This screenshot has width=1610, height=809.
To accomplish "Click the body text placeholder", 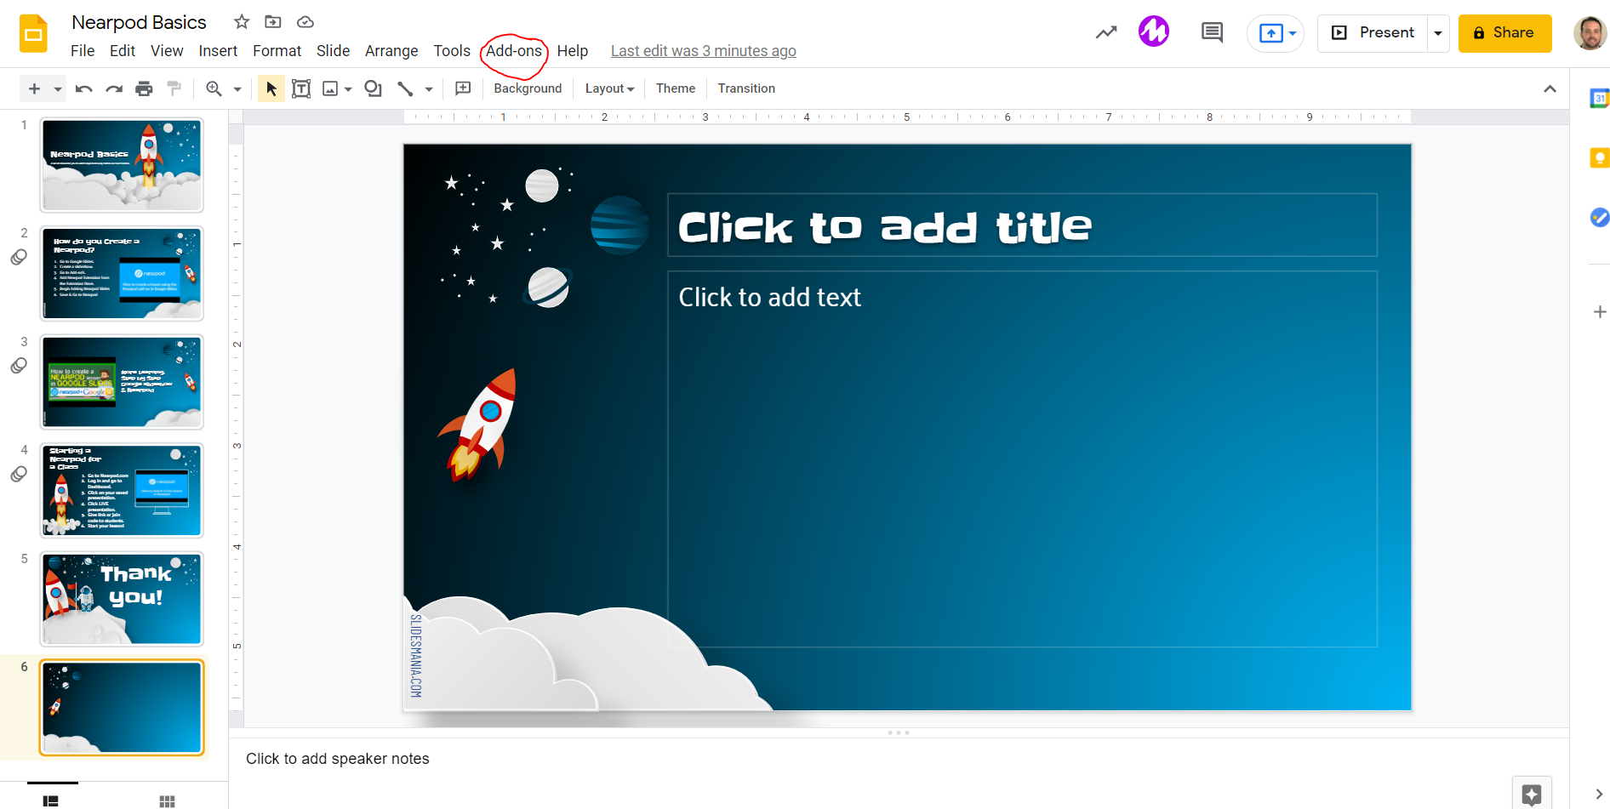I will (1022, 459).
